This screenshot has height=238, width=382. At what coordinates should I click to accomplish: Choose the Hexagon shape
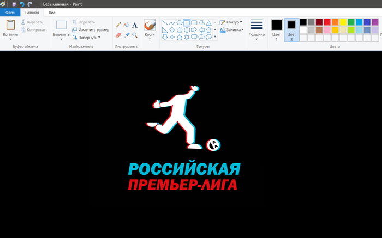click(187, 30)
